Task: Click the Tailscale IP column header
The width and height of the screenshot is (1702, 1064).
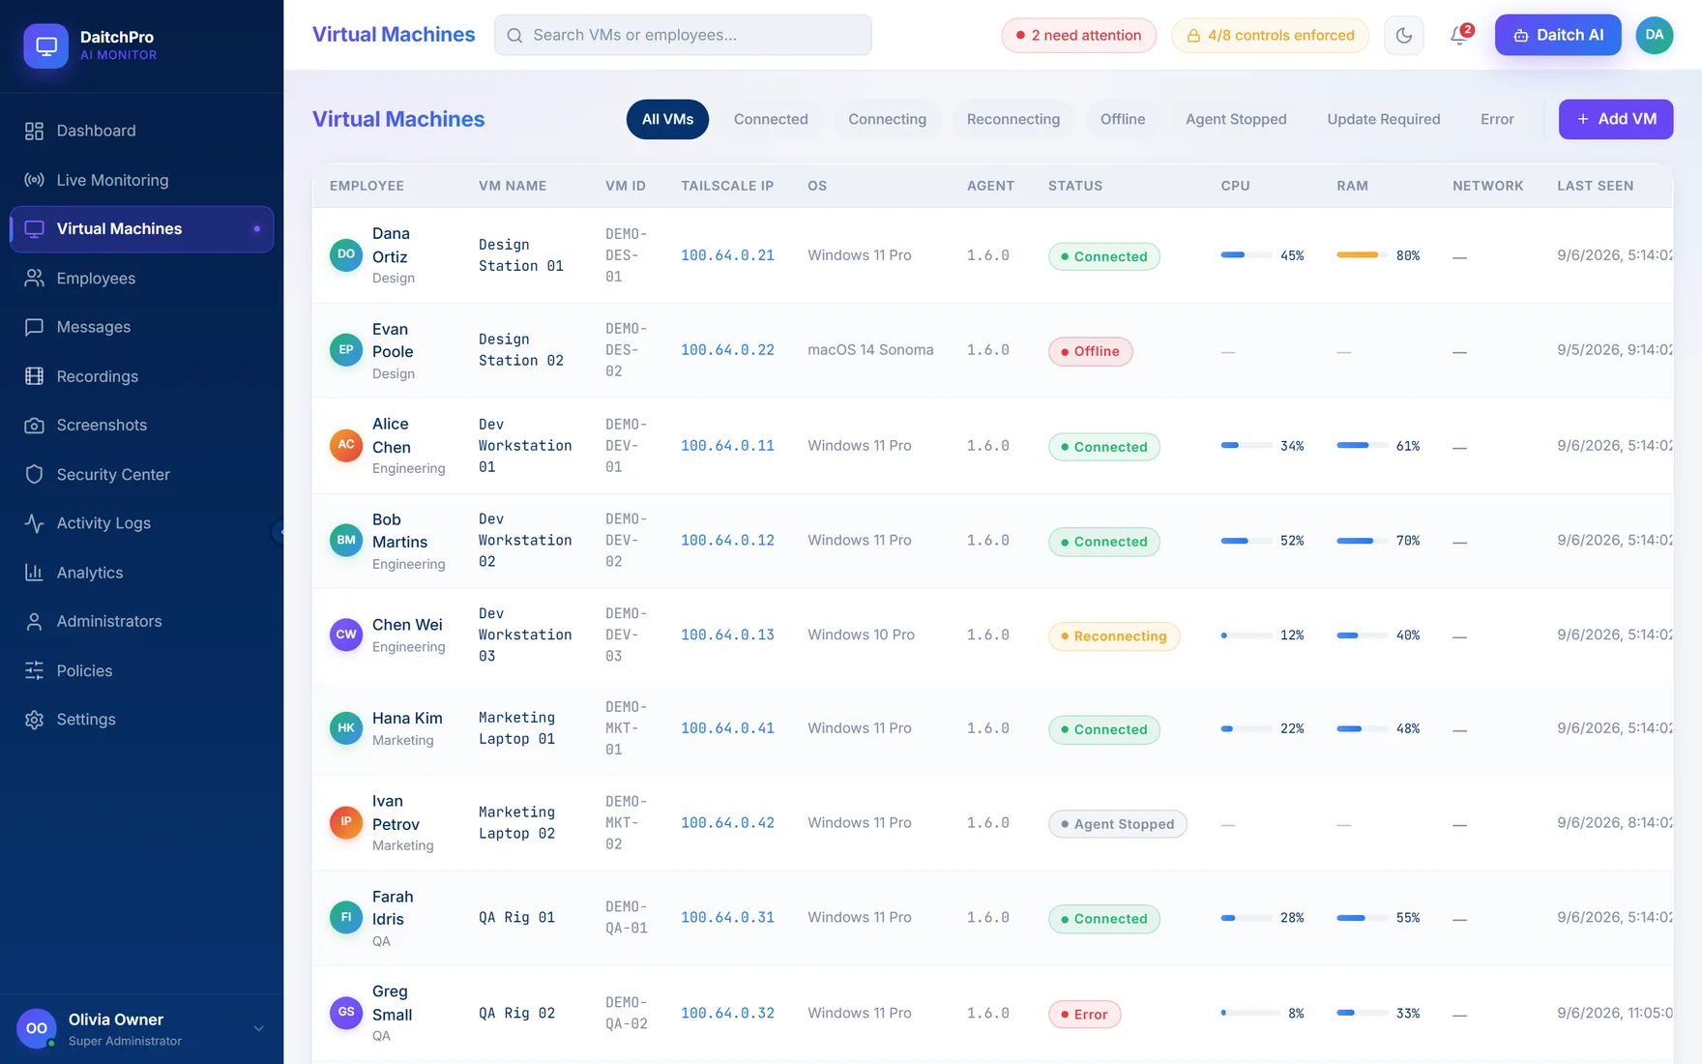Action: tap(727, 186)
